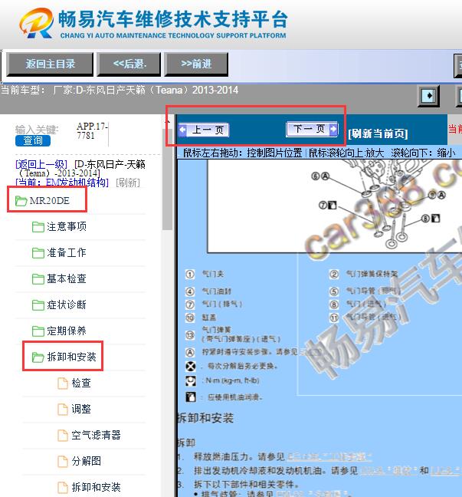This screenshot has width=462, height=497.
Task: Open the 返回上一级 link
Action: point(41,164)
